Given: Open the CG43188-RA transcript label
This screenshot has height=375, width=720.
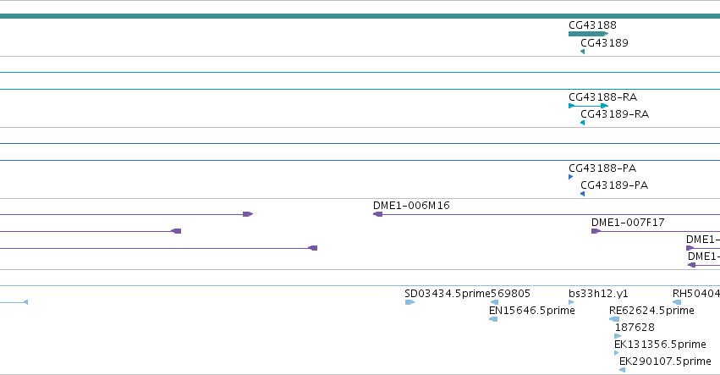Looking at the screenshot, I should 603,97.
